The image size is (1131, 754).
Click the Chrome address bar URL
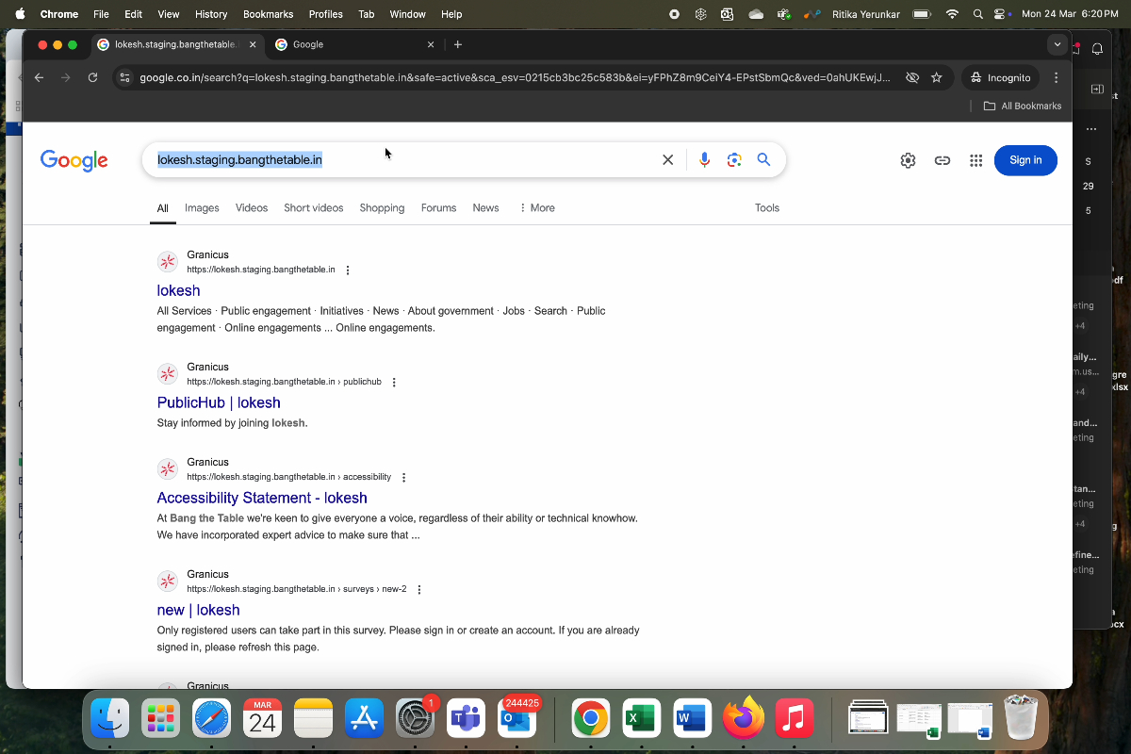coord(515,77)
